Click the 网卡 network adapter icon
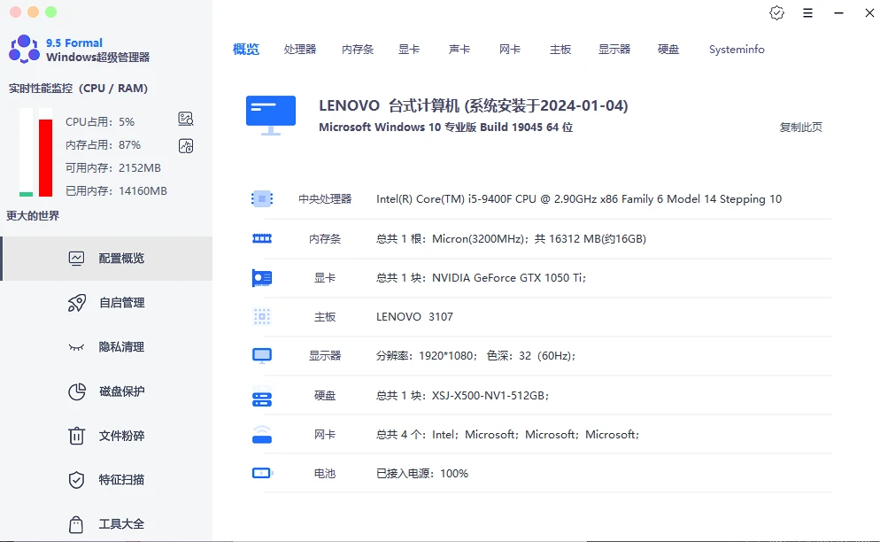The width and height of the screenshot is (880, 542). [x=262, y=434]
